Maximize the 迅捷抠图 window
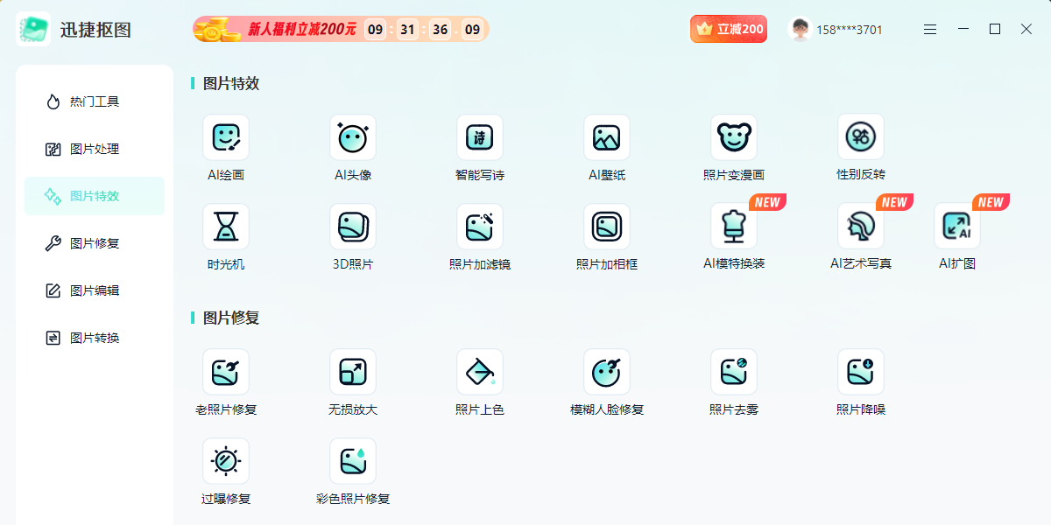Viewport: 1051px width, 525px height. point(995,30)
